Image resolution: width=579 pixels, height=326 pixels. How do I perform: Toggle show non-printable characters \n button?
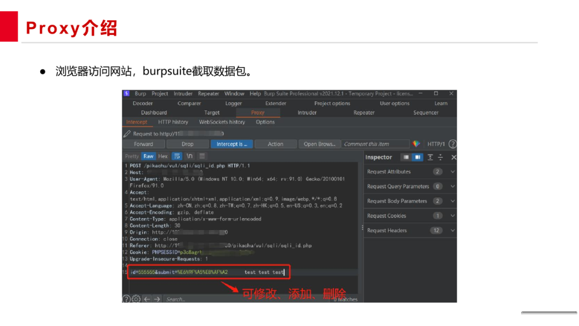pos(189,156)
